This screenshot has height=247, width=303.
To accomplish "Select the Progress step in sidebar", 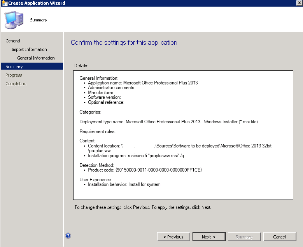I will [x=14, y=75].
